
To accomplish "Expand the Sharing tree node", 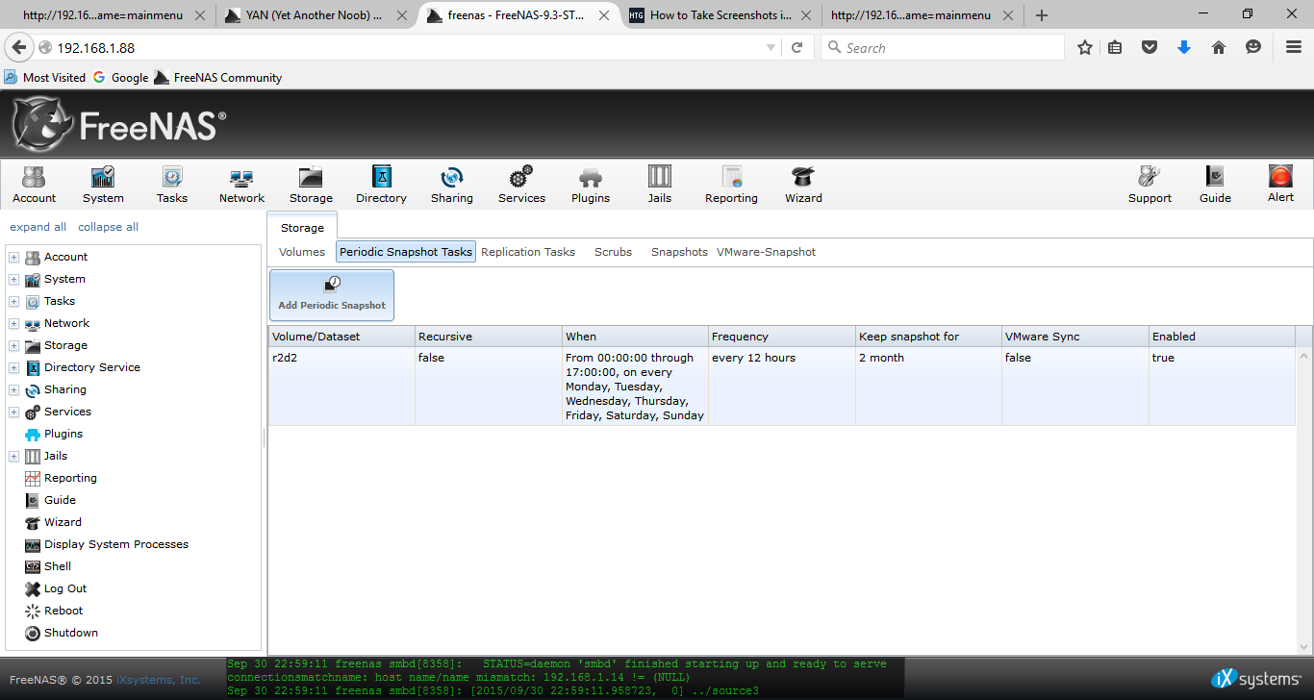I will coord(13,390).
